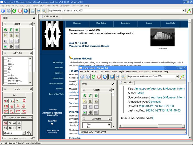Viewport: 193px width, 145px height.
Task: Collapse Attributes section in annotation window
Action: coord(84,119)
